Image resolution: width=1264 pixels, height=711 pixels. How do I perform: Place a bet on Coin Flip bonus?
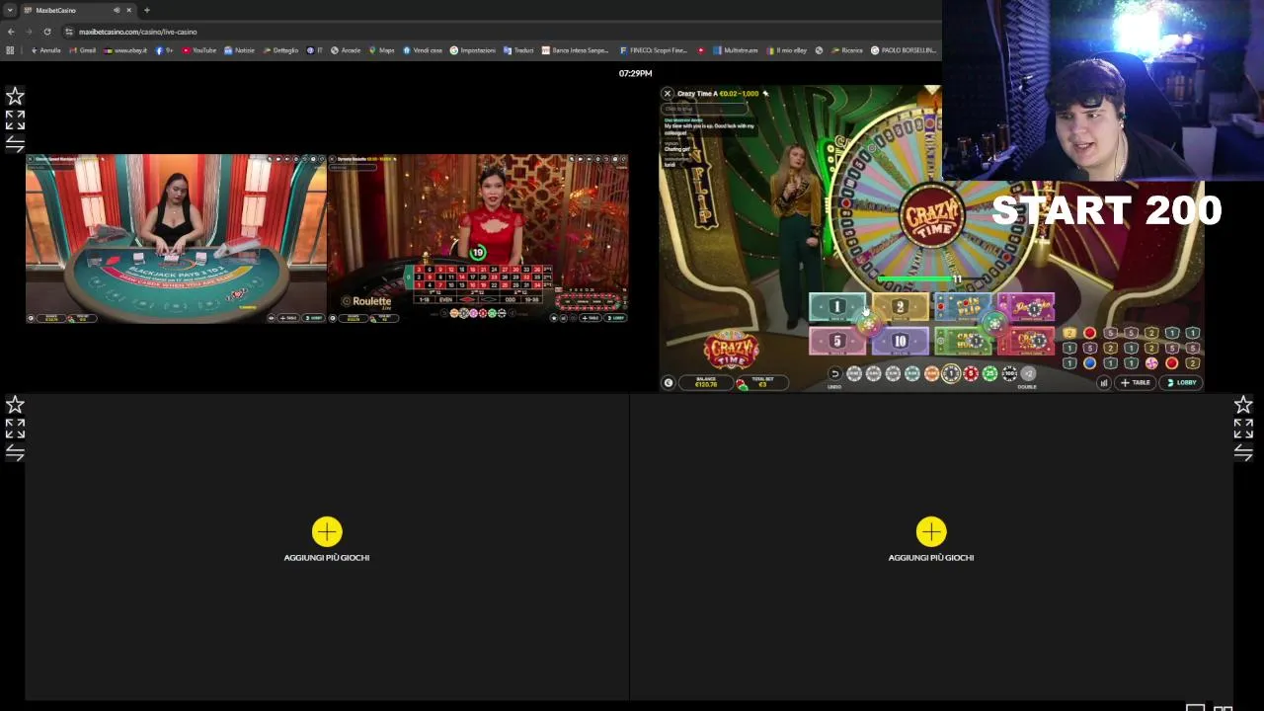tap(963, 307)
